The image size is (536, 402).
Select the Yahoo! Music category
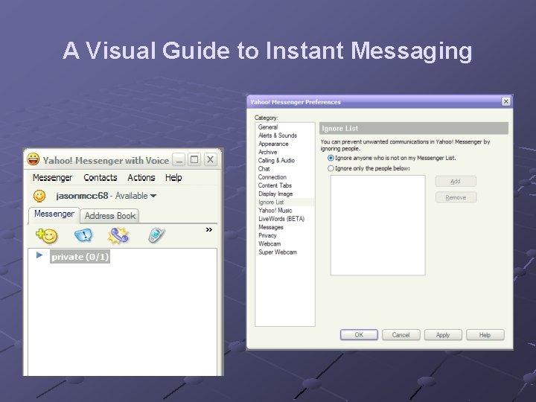pyautogui.click(x=275, y=211)
